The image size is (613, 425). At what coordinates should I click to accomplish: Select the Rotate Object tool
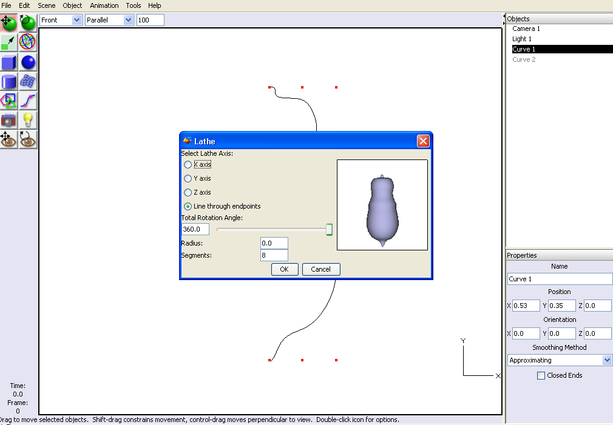[x=28, y=23]
